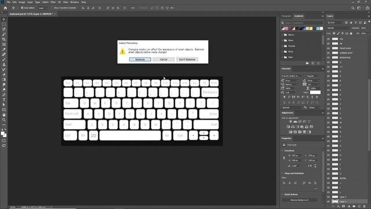Hide the SCREEN SHOT layer

click(x=329, y=53)
